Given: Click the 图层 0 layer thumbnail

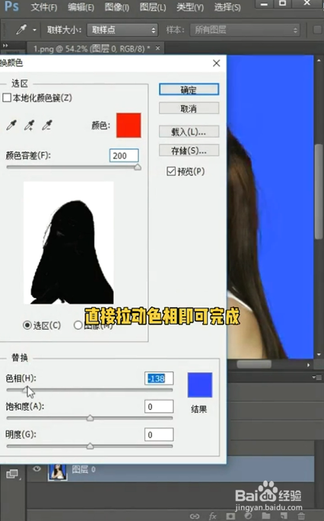Looking at the screenshot, I should tap(58, 472).
